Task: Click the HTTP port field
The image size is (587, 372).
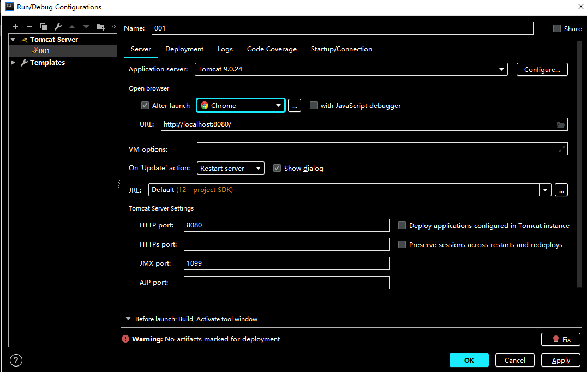Action: (x=286, y=225)
